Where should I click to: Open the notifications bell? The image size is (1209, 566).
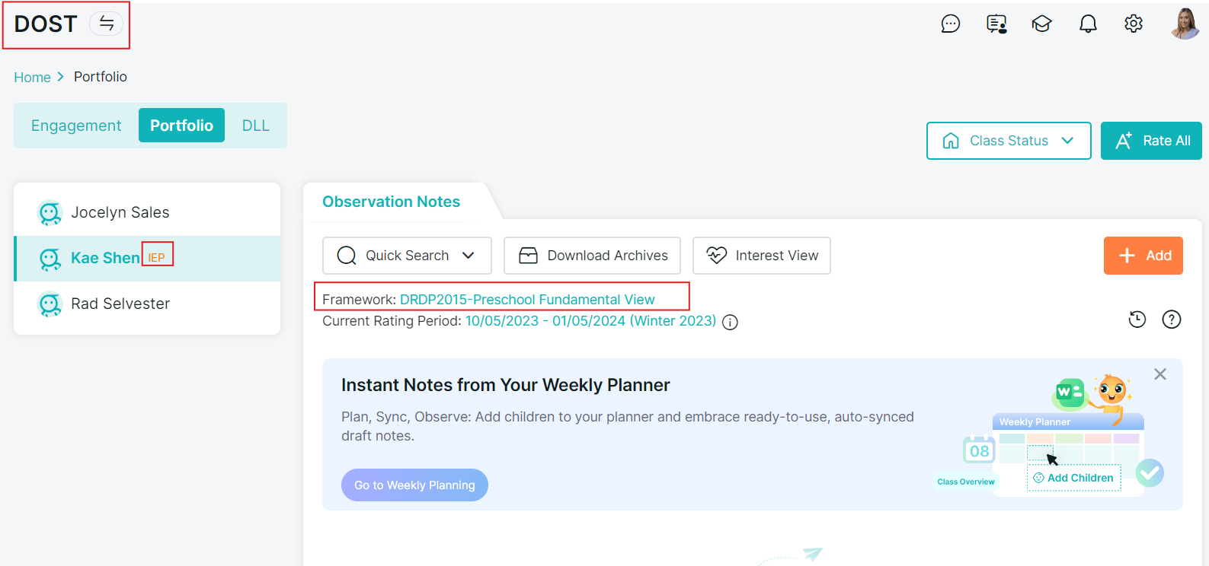pyautogui.click(x=1088, y=24)
